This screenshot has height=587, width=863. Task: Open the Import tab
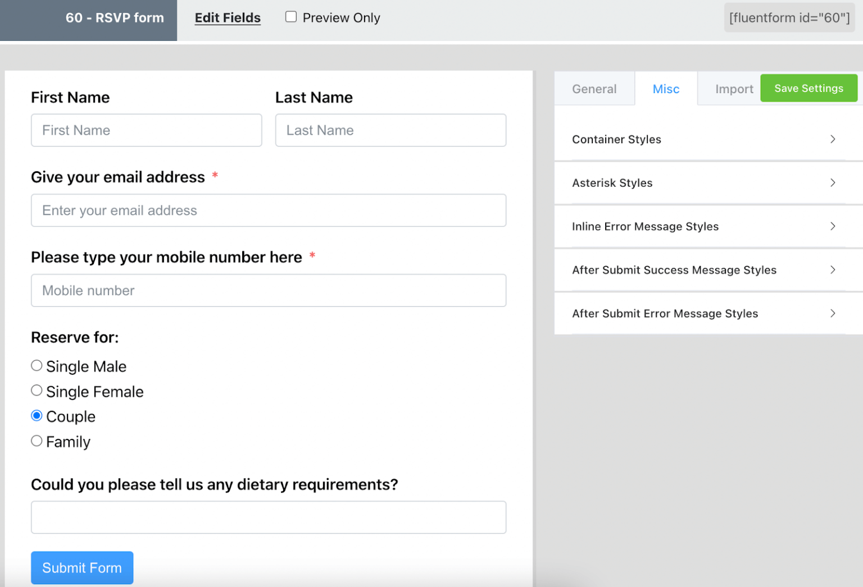(x=734, y=88)
